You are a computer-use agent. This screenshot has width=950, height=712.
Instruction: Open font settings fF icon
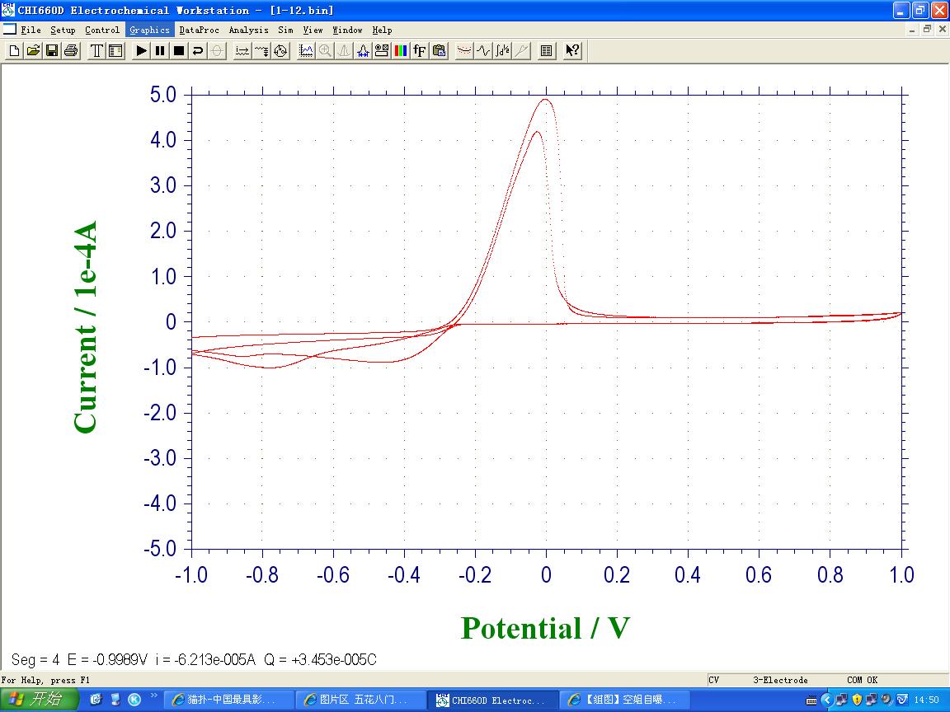pos(419,51)
